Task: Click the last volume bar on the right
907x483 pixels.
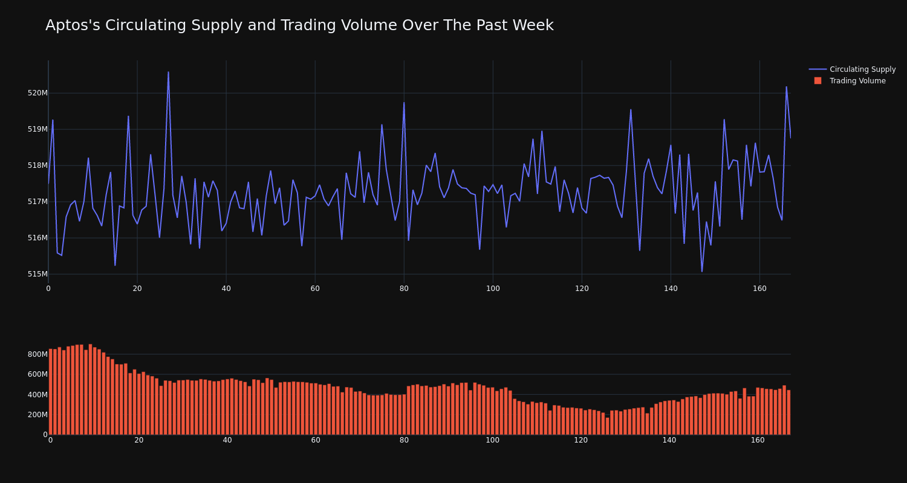Action: (x=788, y=412)
